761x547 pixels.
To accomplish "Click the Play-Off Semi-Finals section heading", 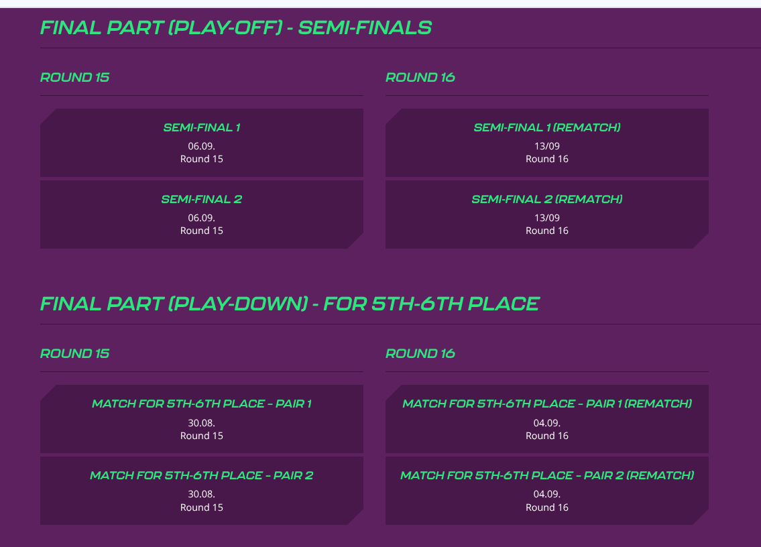I will pos(236,28).
